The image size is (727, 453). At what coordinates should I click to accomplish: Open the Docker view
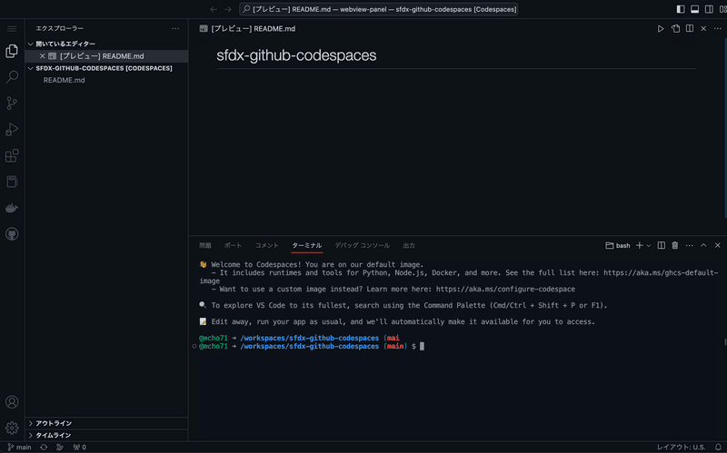click(x=12, y=208)
